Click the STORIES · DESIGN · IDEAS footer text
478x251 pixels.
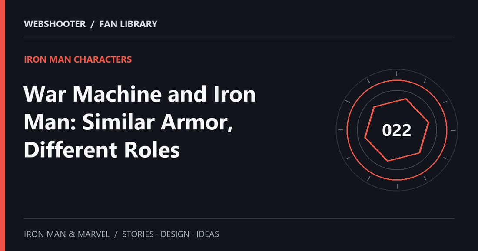[171, 234]
